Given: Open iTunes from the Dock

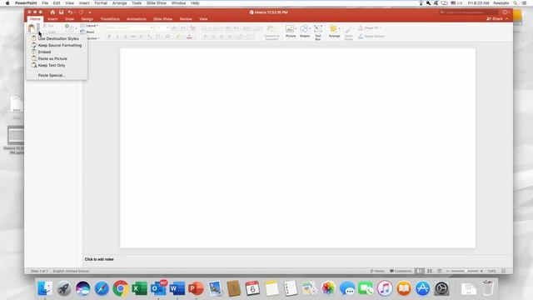Looking at the screenshot, I should (x=385, y=288).
